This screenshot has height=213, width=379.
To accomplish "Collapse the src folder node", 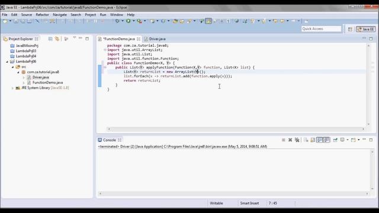I will (13, 67).
